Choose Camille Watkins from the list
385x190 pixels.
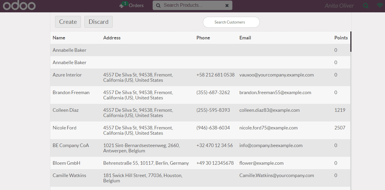pyautogui.click(x=69, y=176)
